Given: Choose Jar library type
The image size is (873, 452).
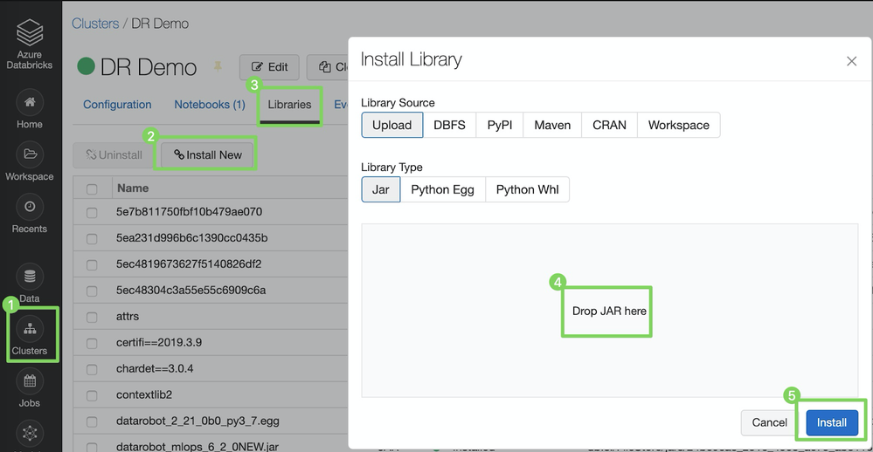Looking at the screenshot, I should pos(381,189).
